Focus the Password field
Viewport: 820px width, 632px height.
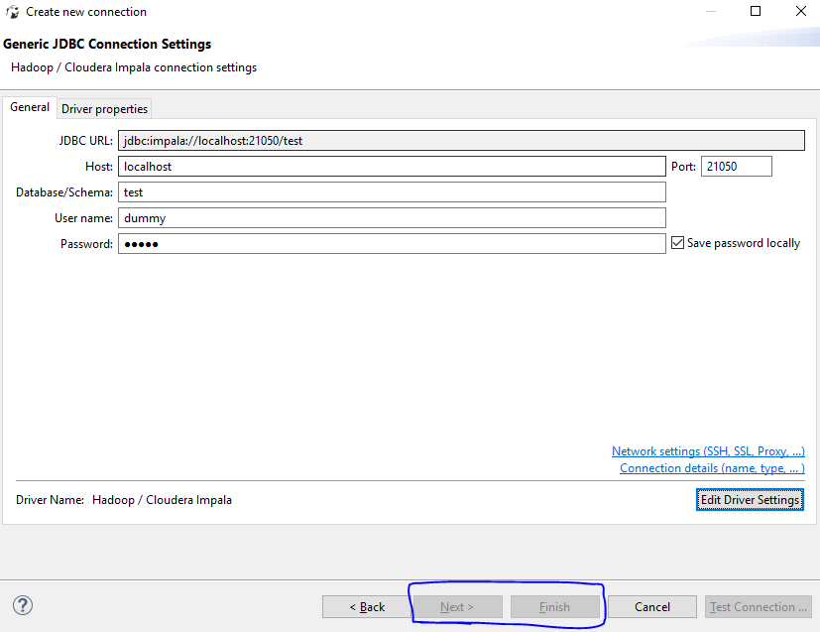coord(392,244)
